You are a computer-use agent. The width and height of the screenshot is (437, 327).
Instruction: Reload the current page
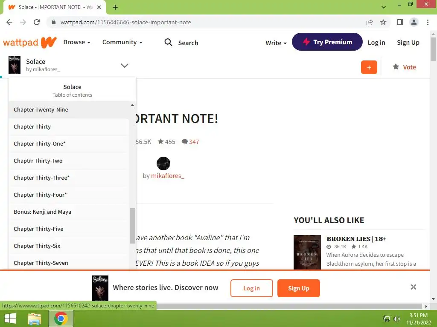point(37,22)
